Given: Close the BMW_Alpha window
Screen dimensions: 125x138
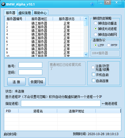Looking at the screenshot, I should pyautogui.click(x=116, y=2).
